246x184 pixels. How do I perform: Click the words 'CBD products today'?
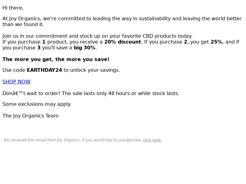click(167, 36)
